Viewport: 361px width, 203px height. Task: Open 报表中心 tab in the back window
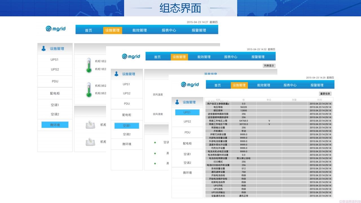[169, 30]
